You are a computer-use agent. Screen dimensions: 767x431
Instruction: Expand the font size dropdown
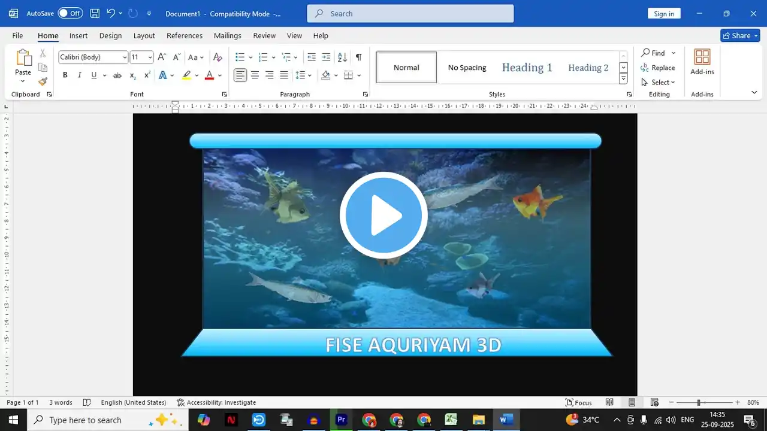[150, 57]
